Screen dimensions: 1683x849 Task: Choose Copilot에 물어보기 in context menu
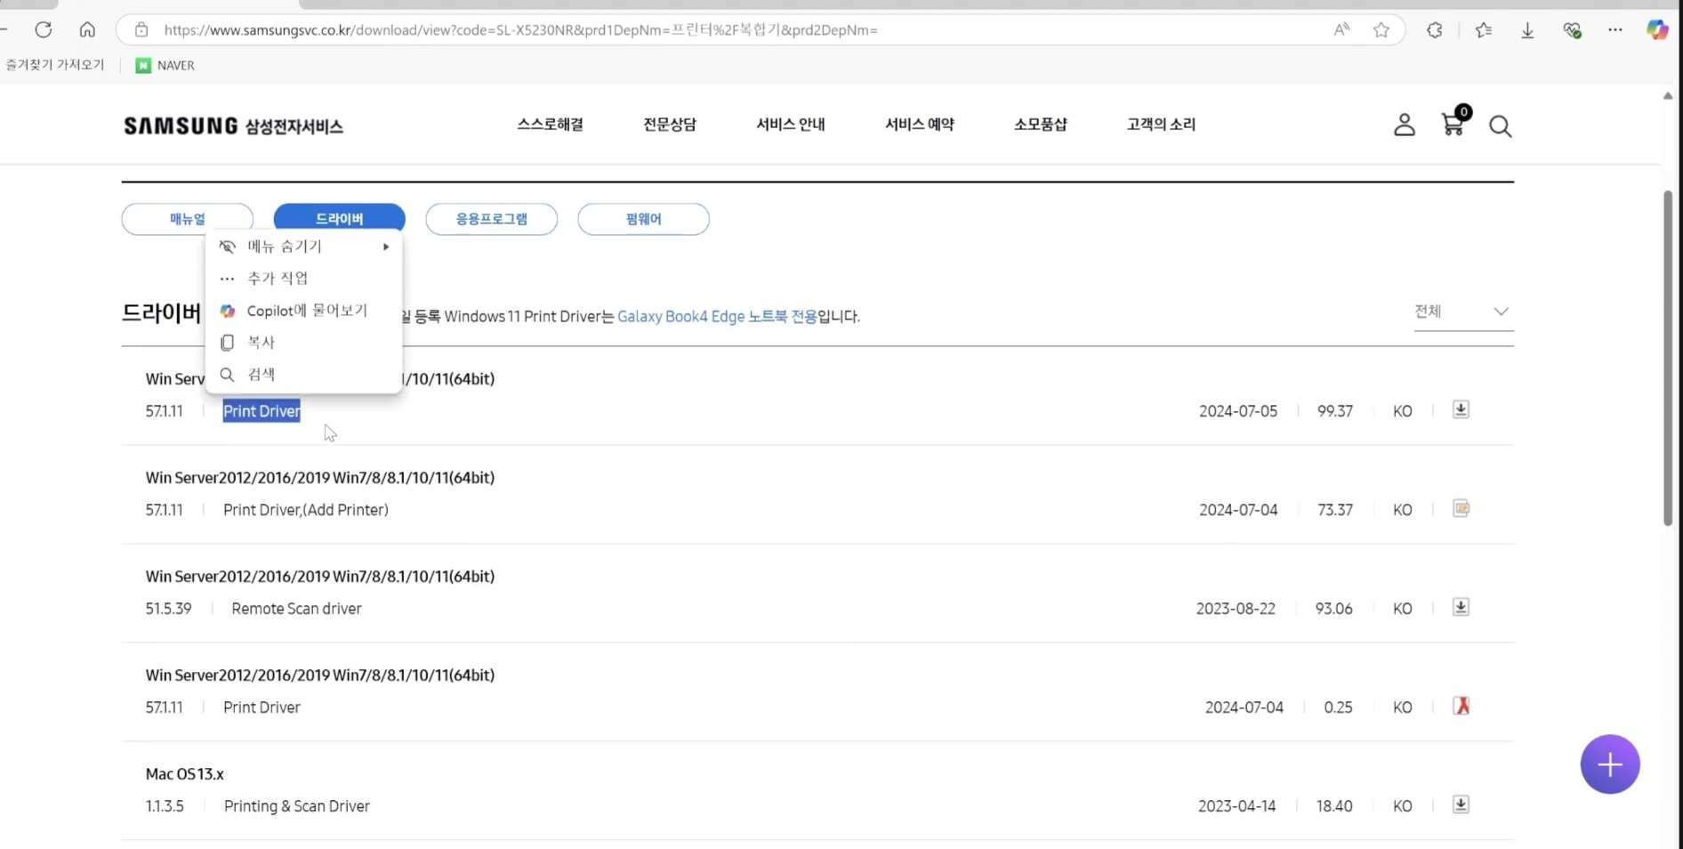pyautogui.click(x=303, y=311)
